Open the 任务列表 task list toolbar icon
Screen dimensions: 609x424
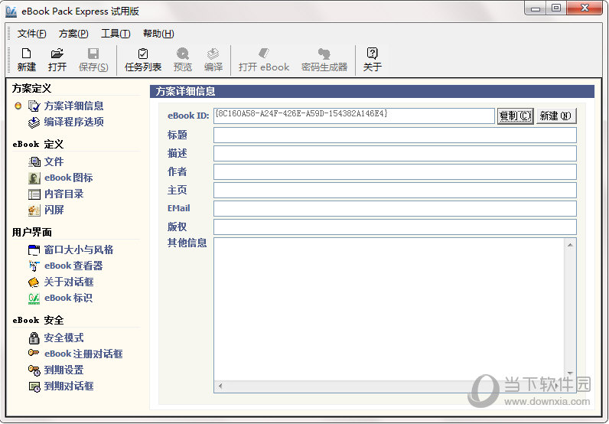pyautogui.click(x=143, y=54)
